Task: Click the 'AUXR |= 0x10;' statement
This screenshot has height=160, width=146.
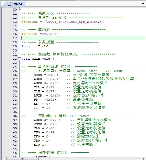Action: point(47,95)
